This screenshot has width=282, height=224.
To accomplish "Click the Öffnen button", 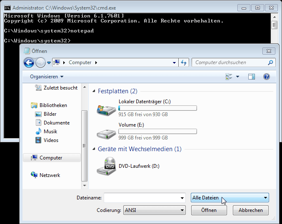I will coord(209,210).
